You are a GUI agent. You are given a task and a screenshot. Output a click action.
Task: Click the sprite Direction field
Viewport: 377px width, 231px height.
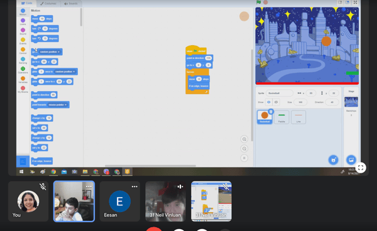[x=332, y=102]
